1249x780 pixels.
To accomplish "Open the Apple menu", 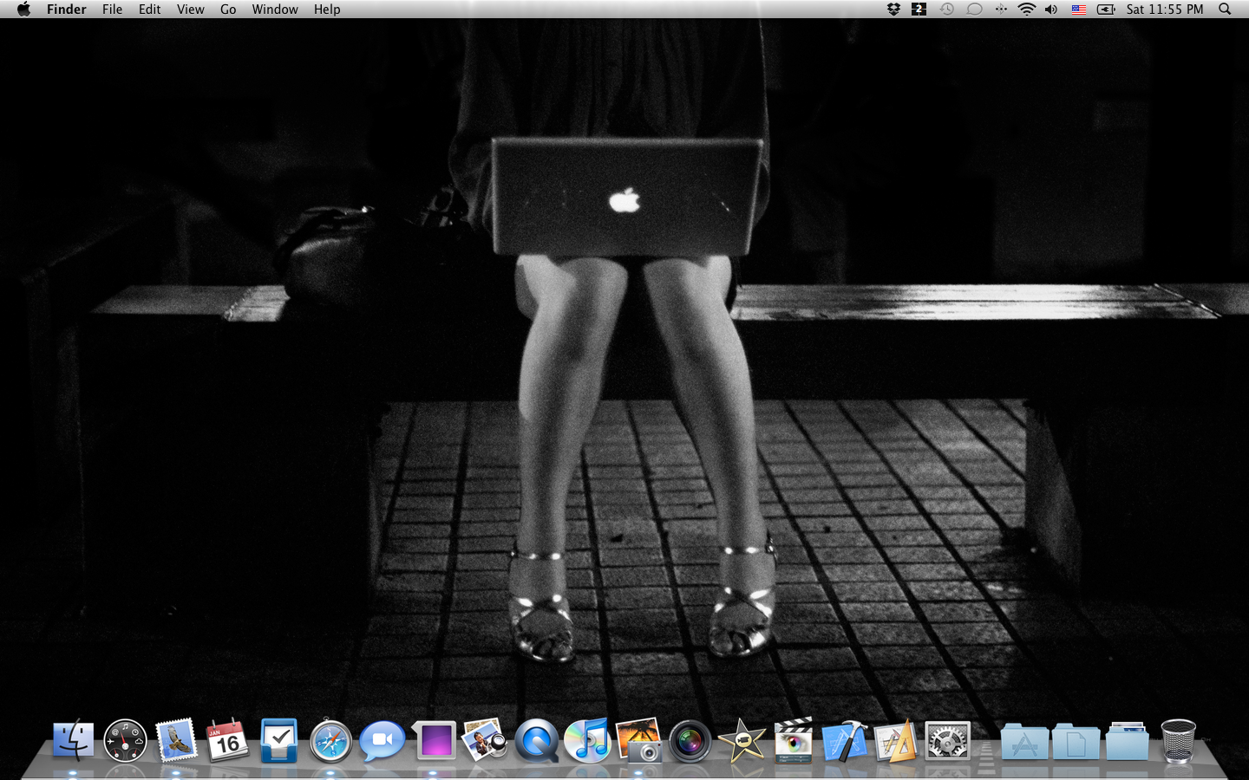I will pos(23,9).
